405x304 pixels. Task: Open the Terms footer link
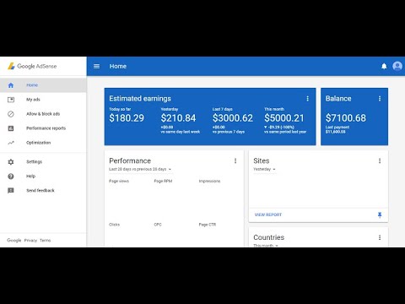(x=46, y=241)
